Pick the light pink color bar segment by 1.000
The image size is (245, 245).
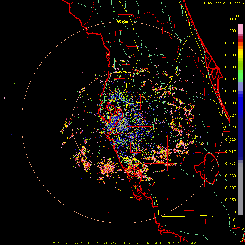pyautogui.click(x=240, y=29)
